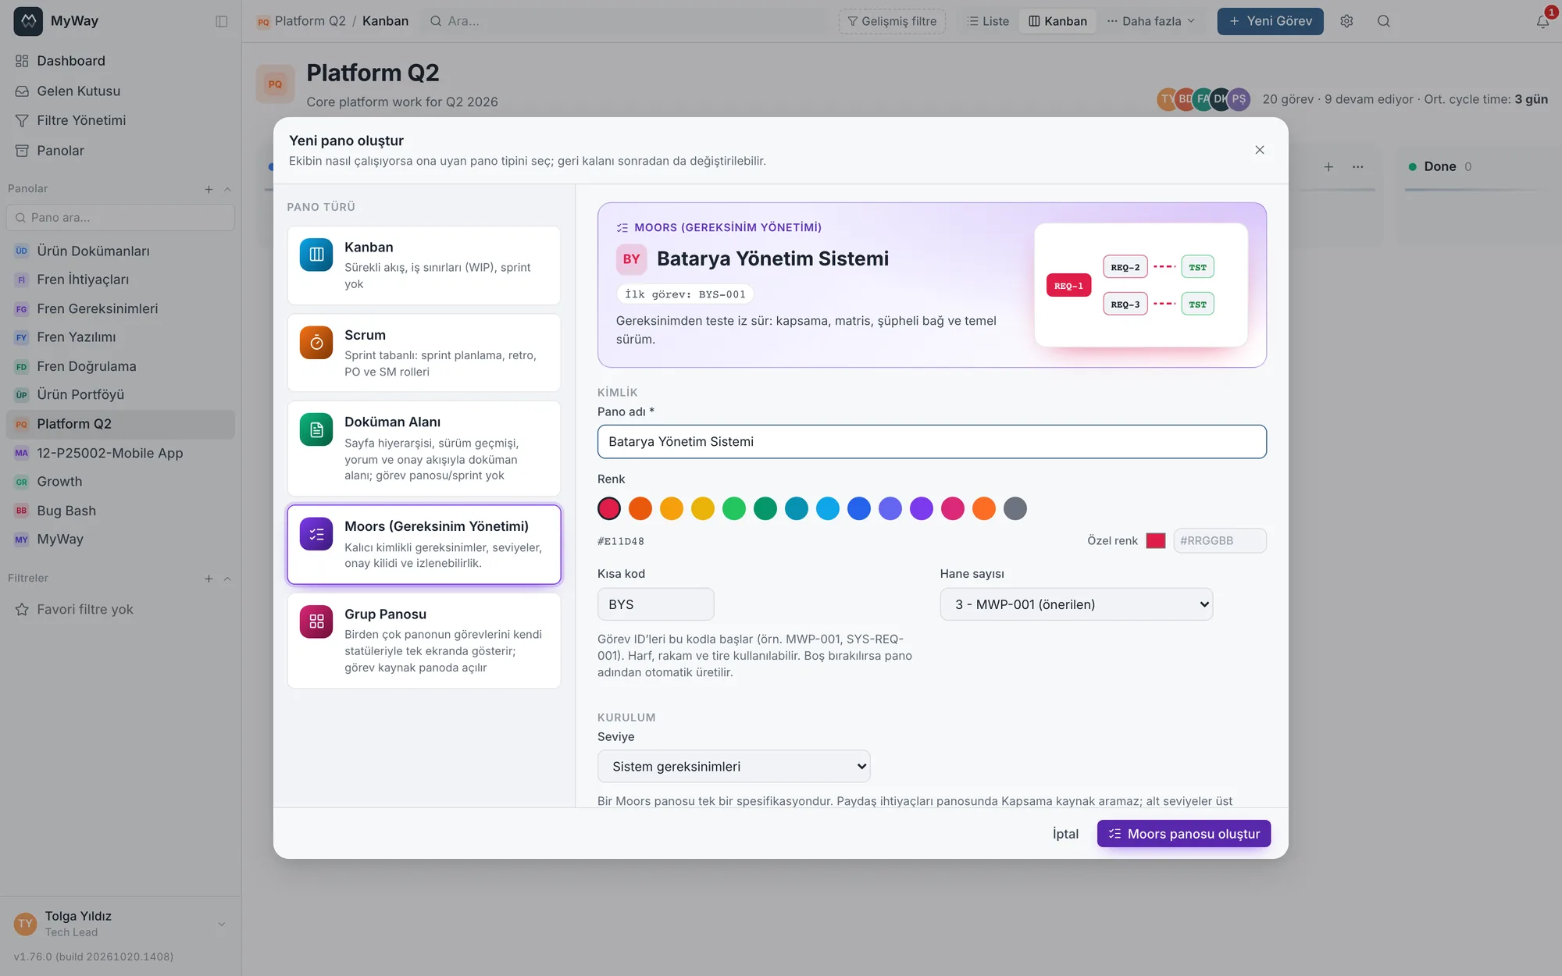Screen dimensions: 1562x976
Task: Collapse the Filtreler section chevron
Action: (x=227, y=579)
